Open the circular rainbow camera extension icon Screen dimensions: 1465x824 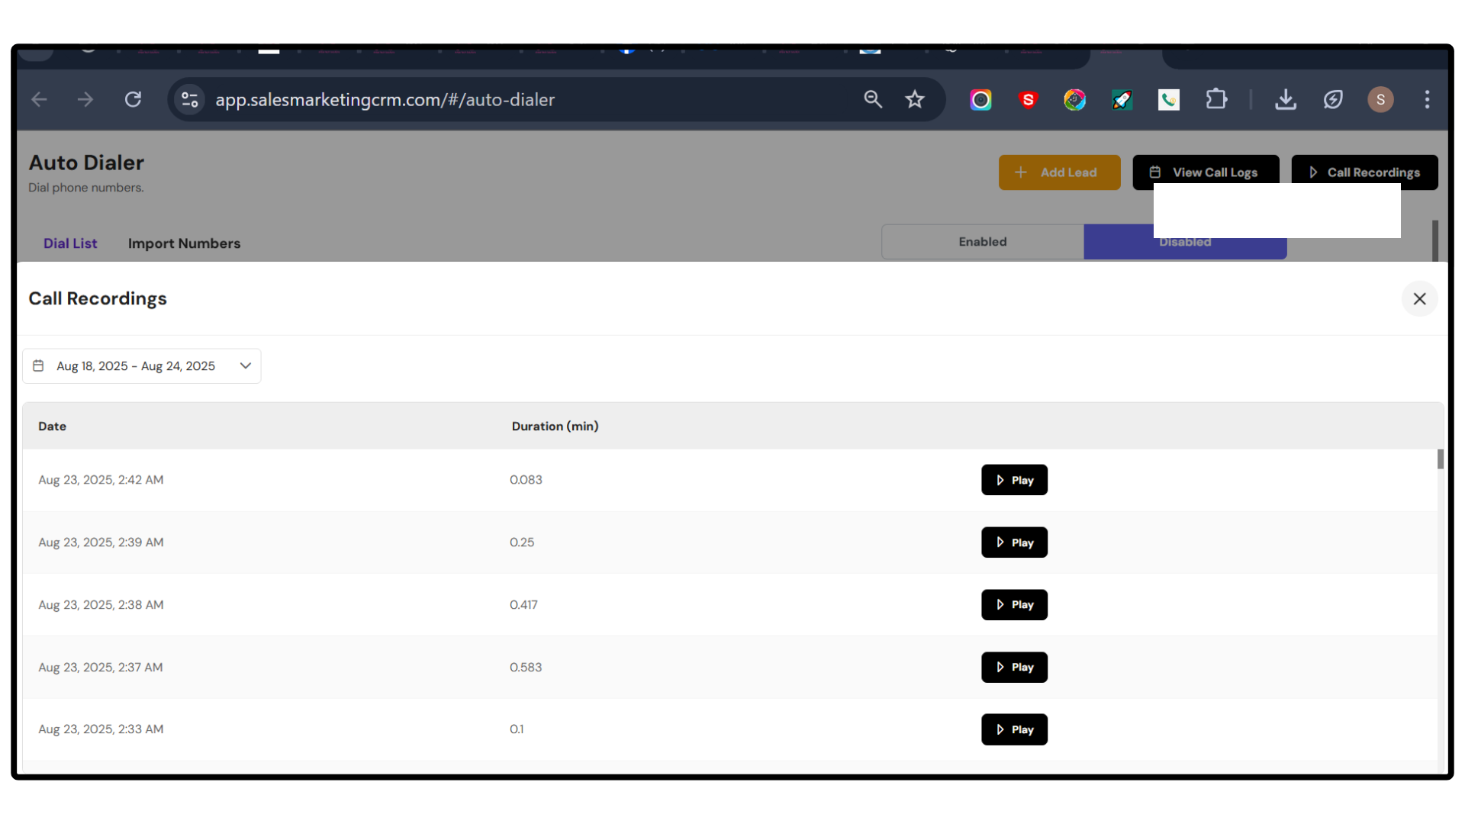[x=980, y=100]
